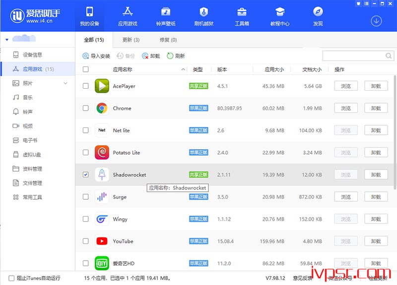Click 浏览 button for AcePlayer
397x285 pixels.
[346, 86]
